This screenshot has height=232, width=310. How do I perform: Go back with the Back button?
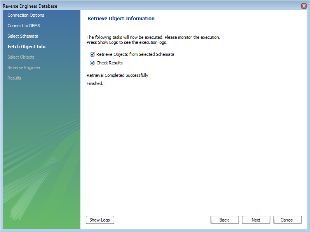[x=224, y=220]
